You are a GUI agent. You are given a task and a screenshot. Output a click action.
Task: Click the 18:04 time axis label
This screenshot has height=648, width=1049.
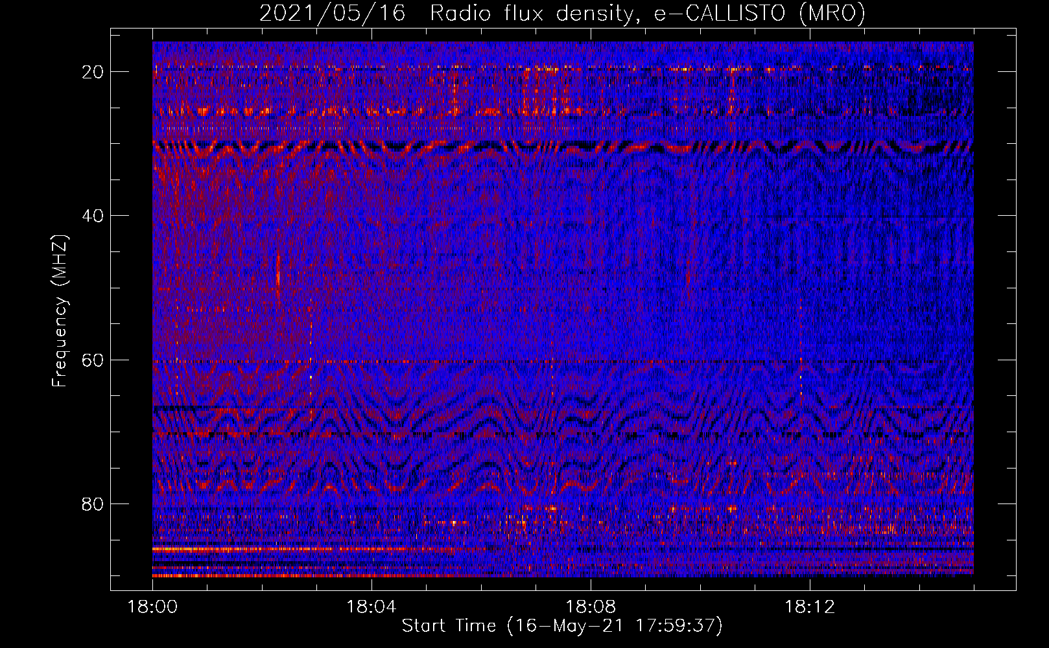pos(371,607)
